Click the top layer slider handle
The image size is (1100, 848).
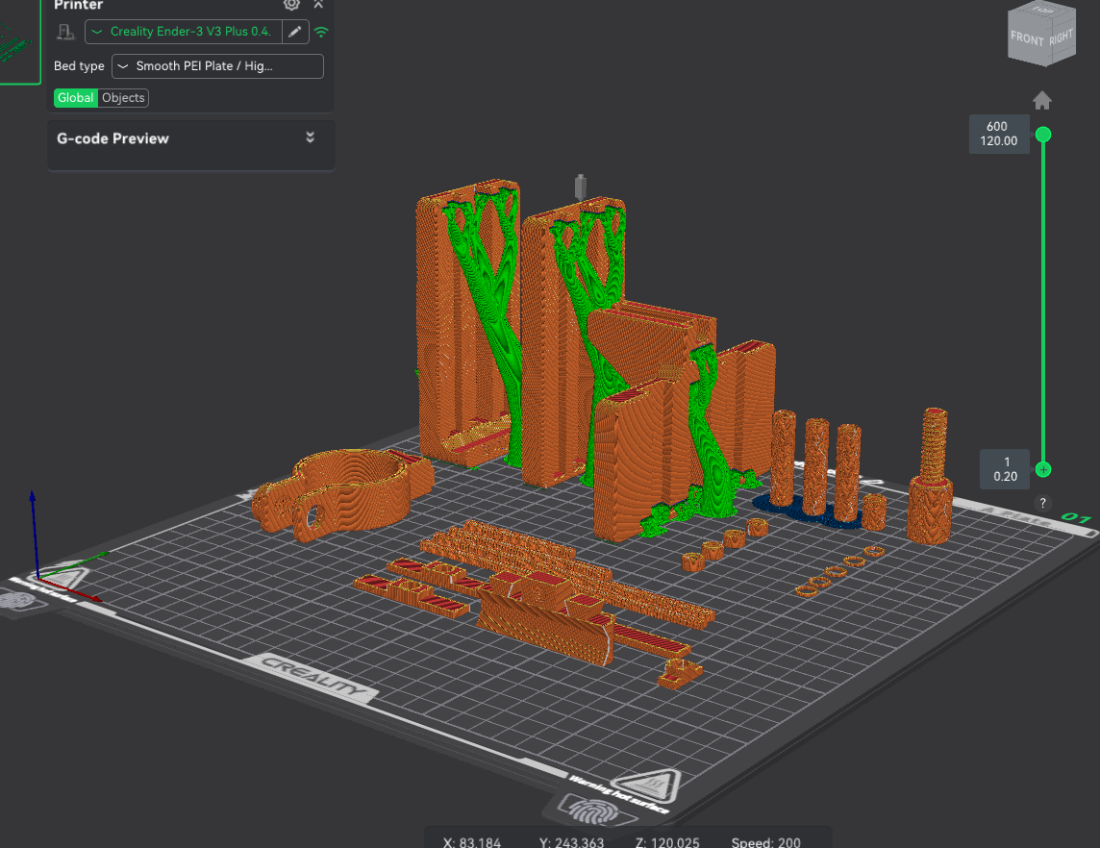(1043, 135)
